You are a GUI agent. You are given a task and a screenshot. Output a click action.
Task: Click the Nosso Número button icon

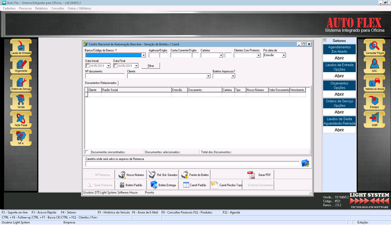tap(131, 175)
